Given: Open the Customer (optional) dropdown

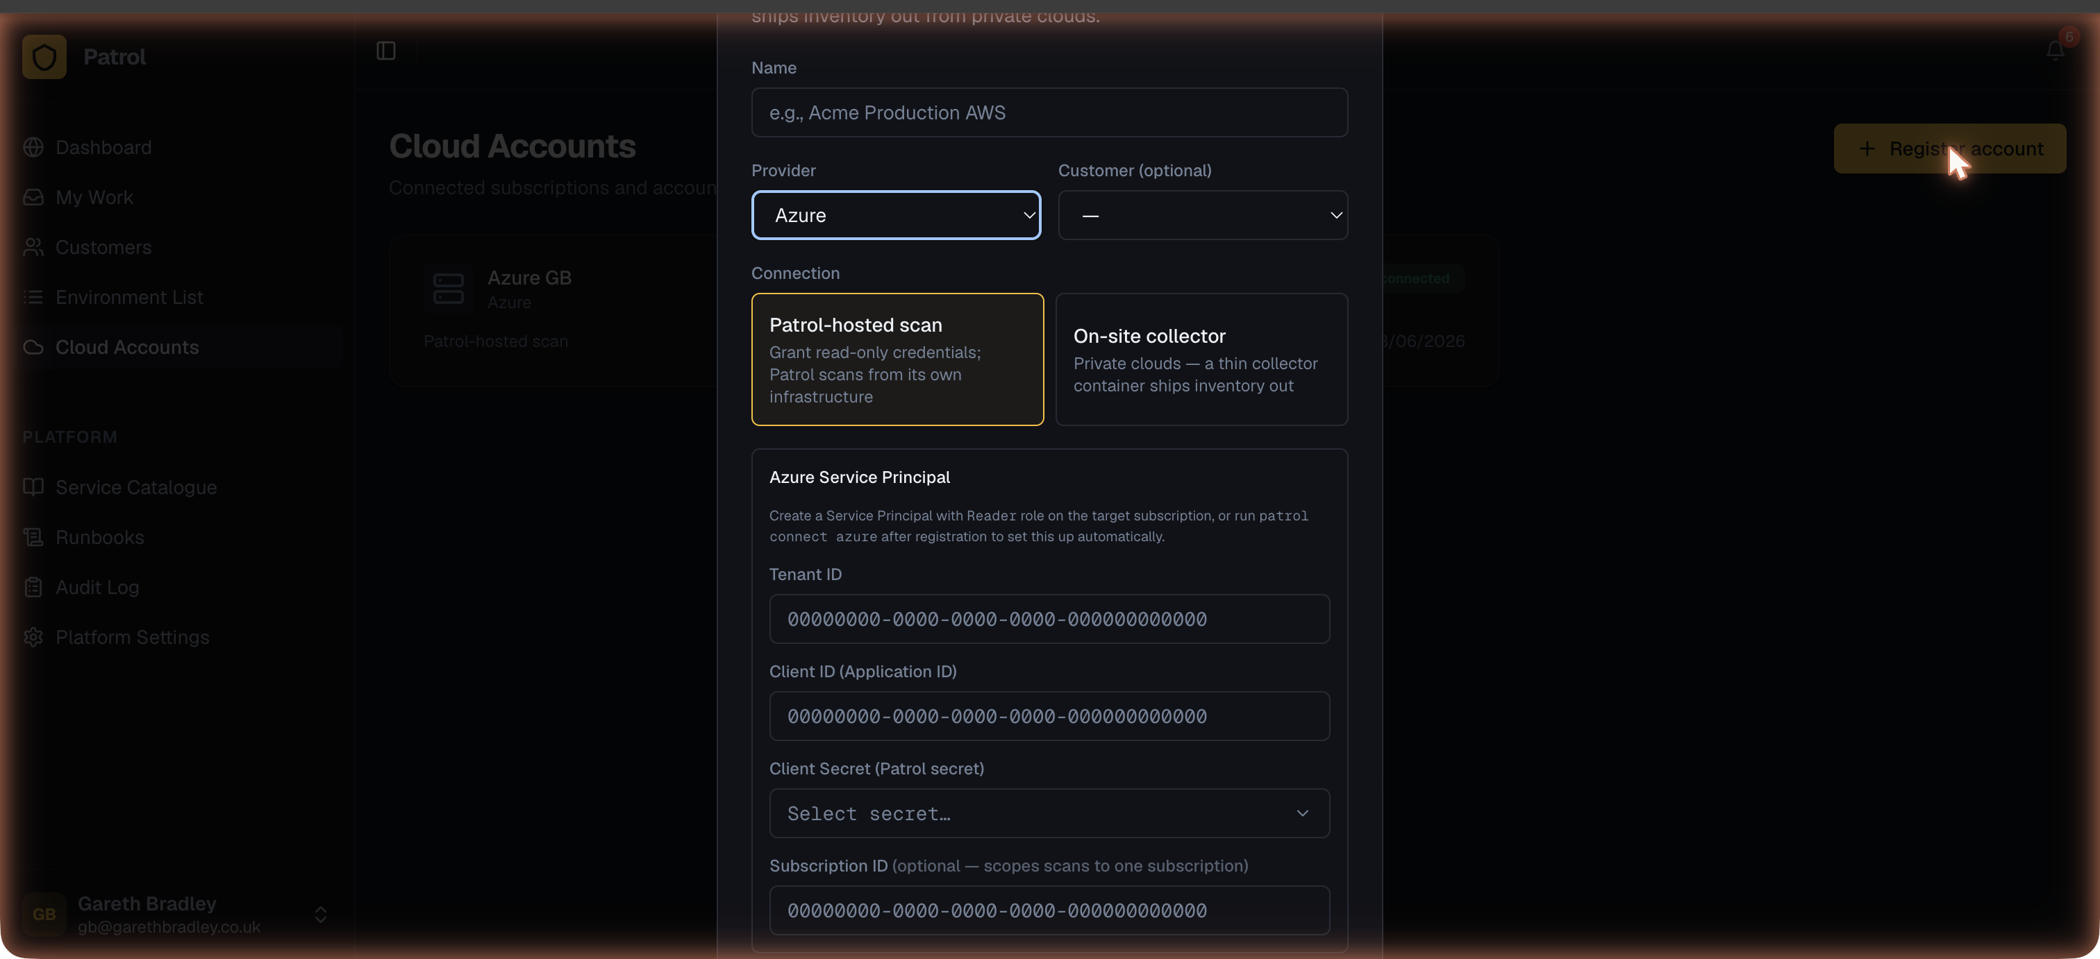Looking at the screenshot, I should (x=1203, y=215).
